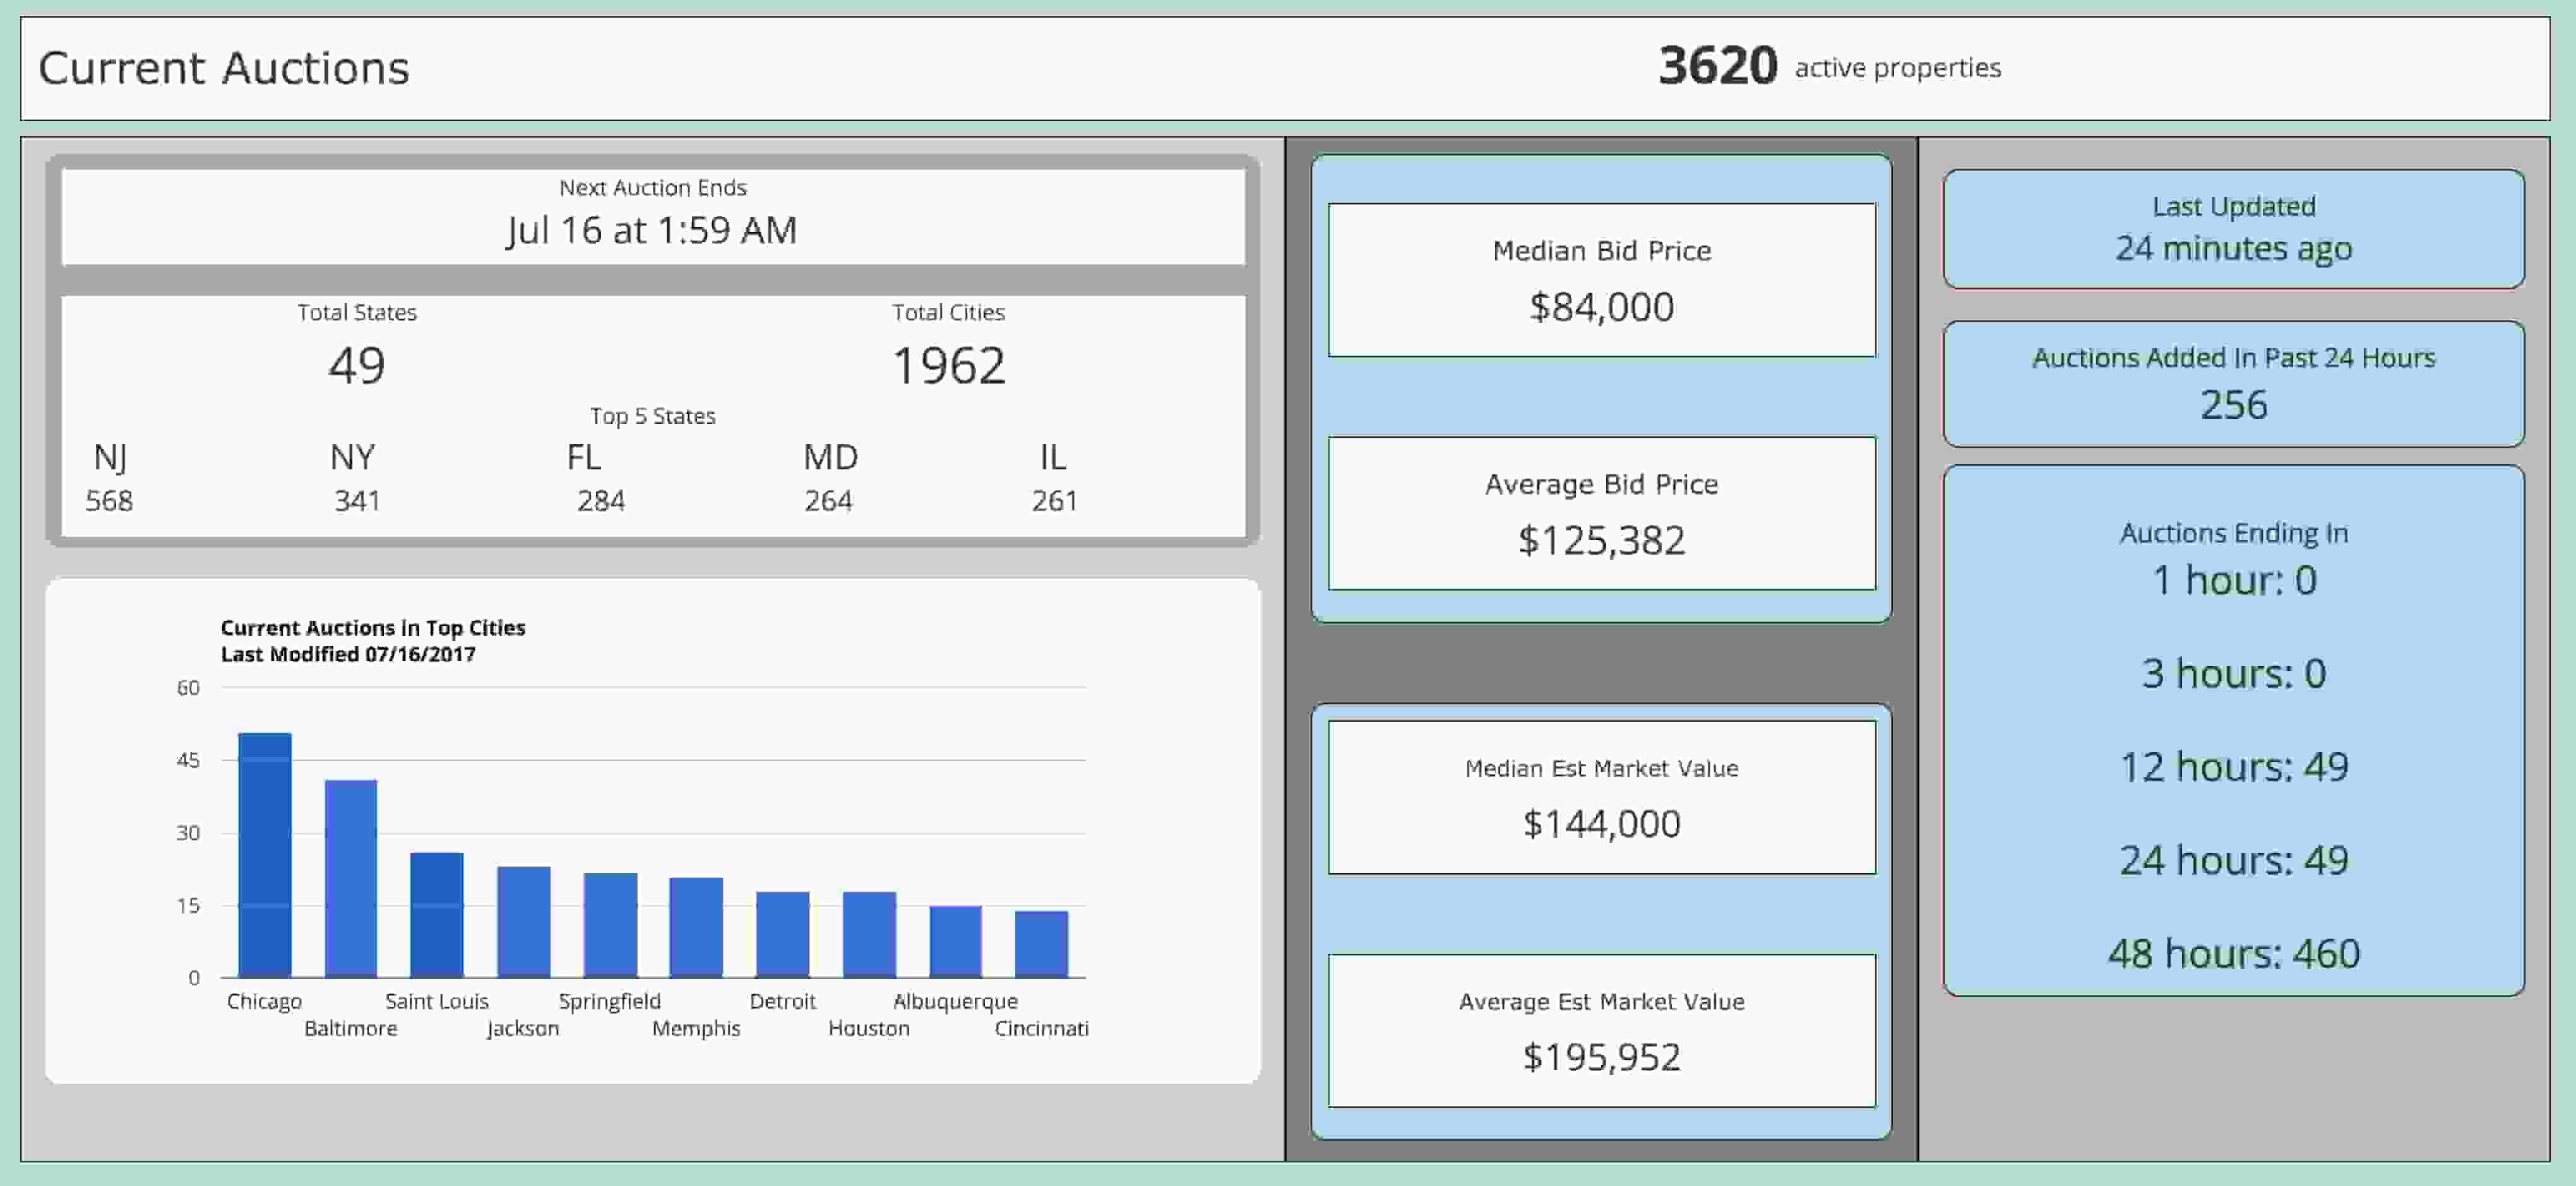Screen dimensions: 2576x1186
Task: Click Average Est Market Value $195,952
Action: pos(1602,1057)
